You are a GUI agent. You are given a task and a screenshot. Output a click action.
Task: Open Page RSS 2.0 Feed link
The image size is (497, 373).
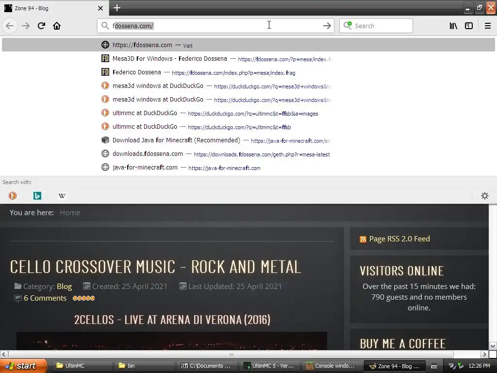click(399, 239)
